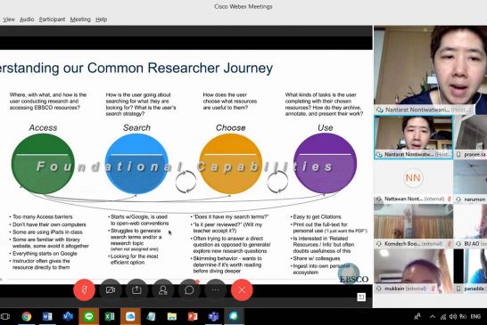Open the More options ellipsis button
Screen dimensions: 487x325
pos(215,290)
